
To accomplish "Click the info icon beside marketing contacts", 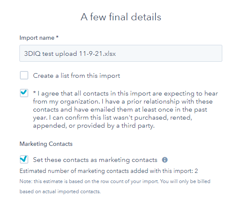I will click(x=165, y=160).
